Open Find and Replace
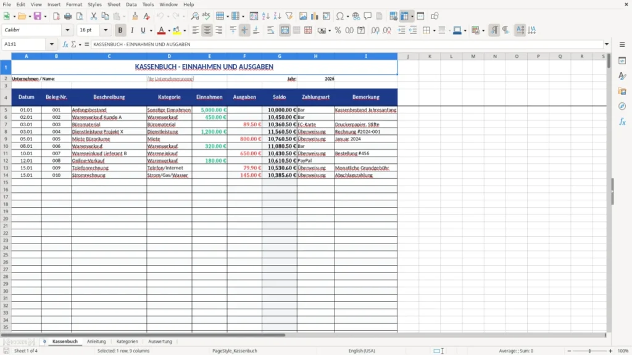 click(194, 16)
